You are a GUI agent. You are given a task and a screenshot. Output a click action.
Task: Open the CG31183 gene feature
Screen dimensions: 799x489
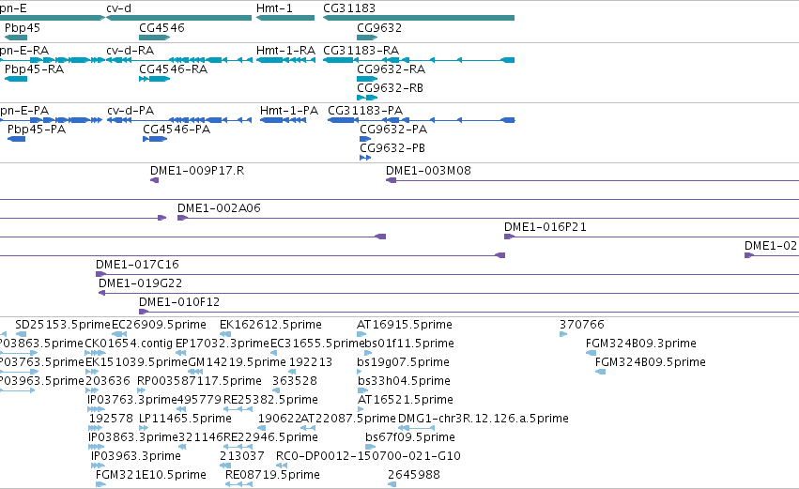(419, 18)
